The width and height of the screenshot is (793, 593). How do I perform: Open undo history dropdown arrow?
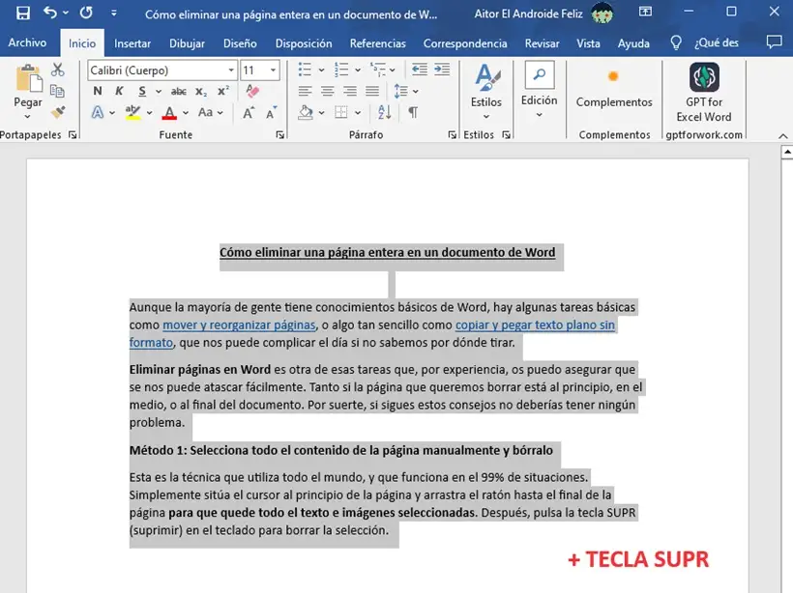click(x=66, y=13)
